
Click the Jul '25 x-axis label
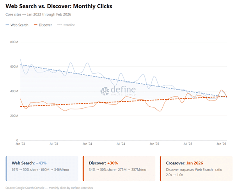click(188, 144)
